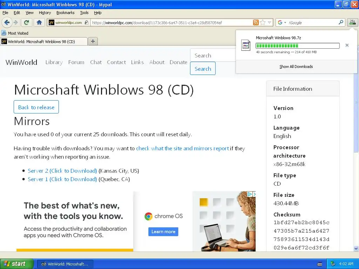Select WinWorld taskbar button
This screenshot has width=359, height=269.
[65, 264]
